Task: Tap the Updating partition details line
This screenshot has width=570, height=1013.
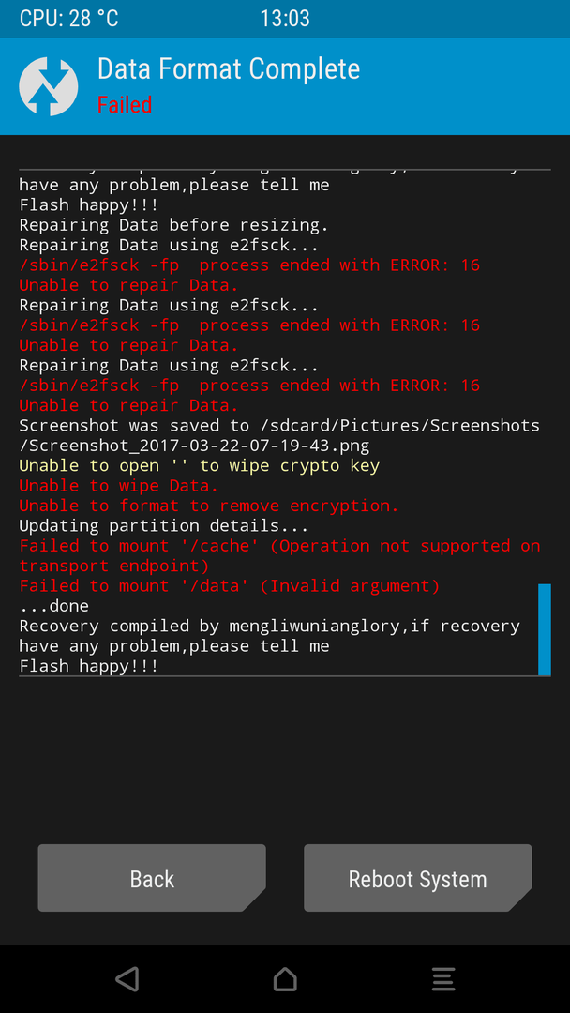Action: 164,525
